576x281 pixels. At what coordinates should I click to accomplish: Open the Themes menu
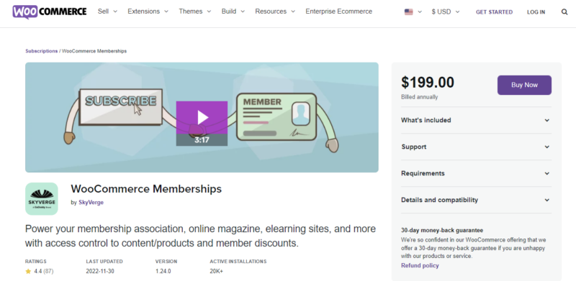[x=194, y=11]
